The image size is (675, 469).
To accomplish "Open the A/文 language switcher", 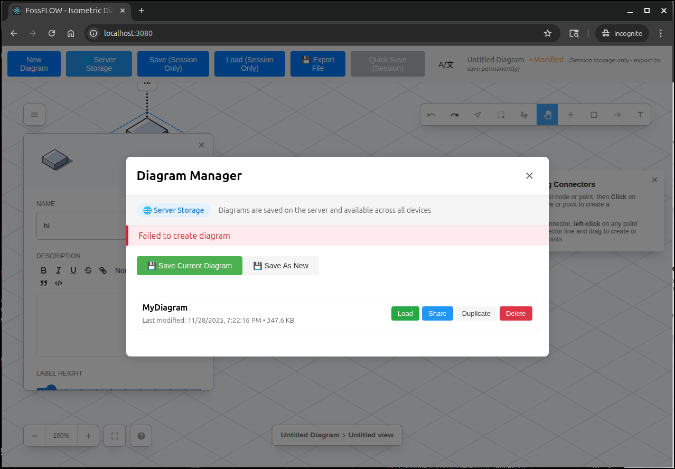I will click(x=446, y=64).
